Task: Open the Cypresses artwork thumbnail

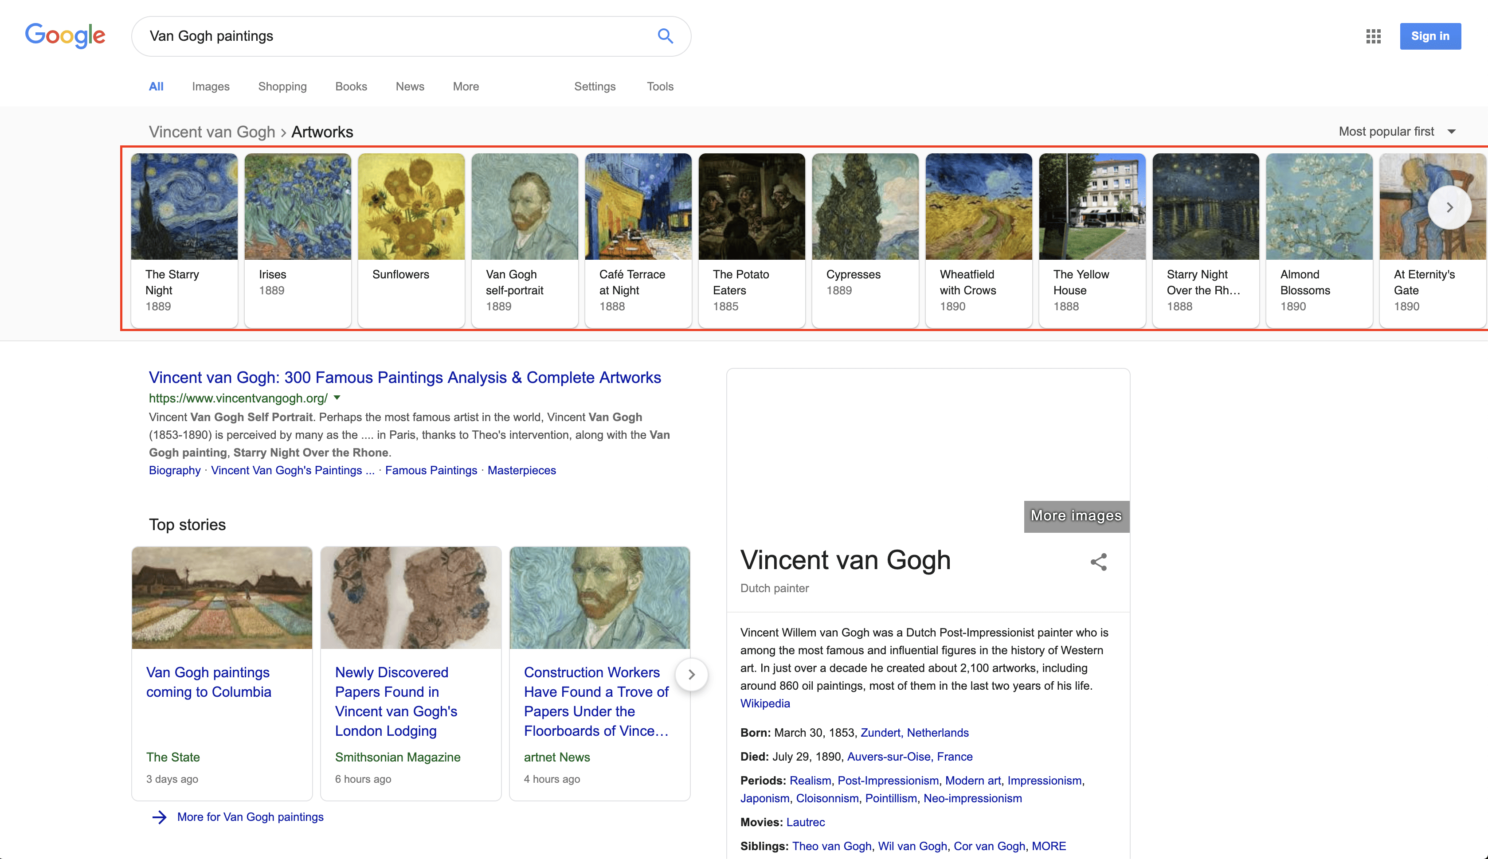Action: coord(865,207)
